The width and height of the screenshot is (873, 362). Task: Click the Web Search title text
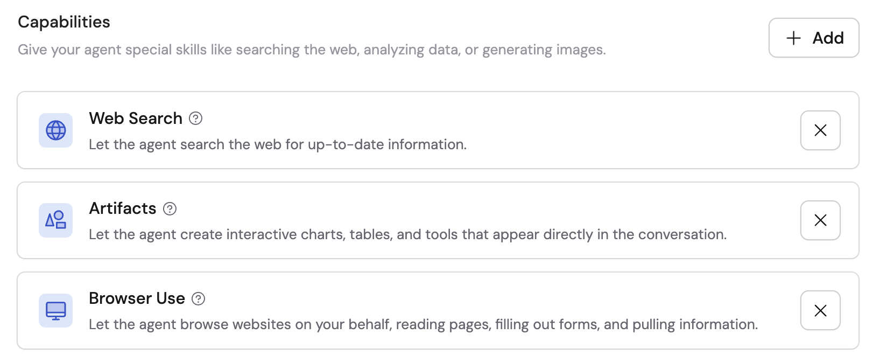(135, 119)
